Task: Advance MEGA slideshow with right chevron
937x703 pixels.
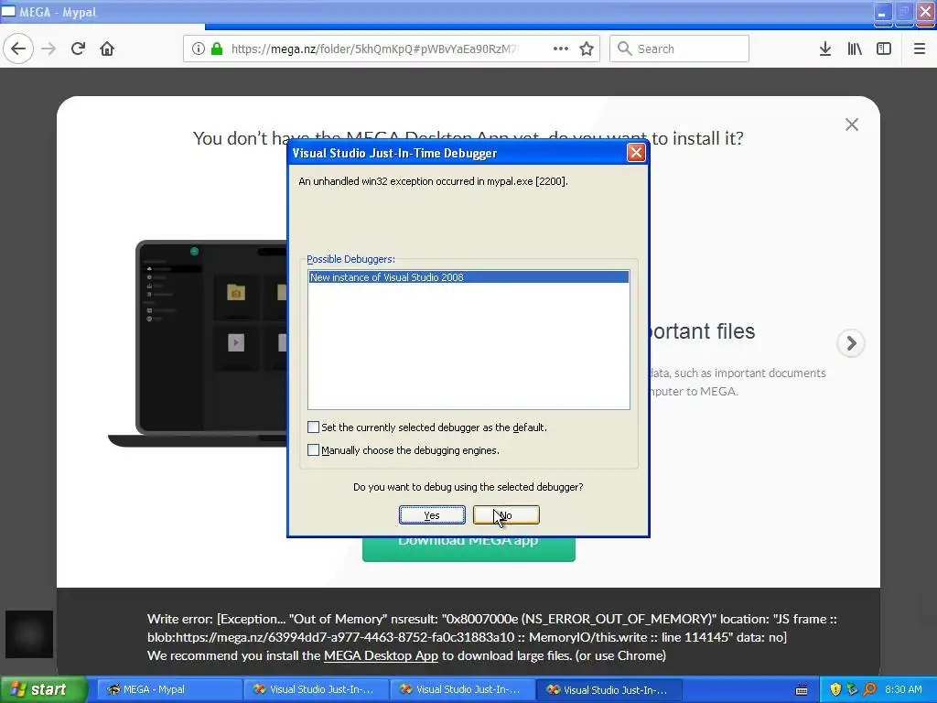Action: (851, 343)
